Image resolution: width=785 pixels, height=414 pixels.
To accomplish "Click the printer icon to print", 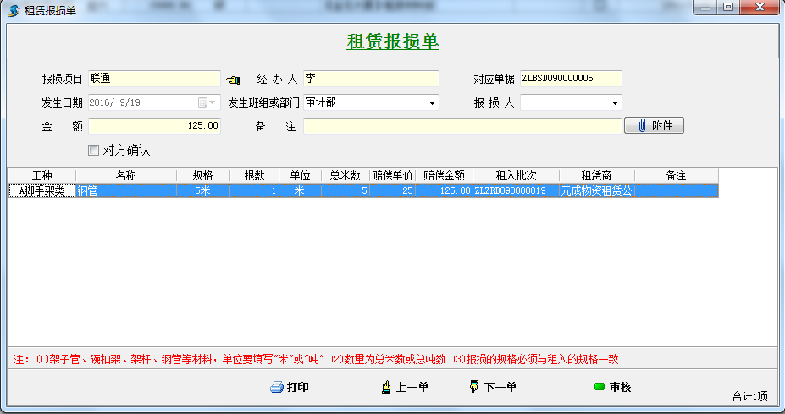I will (x=276, y=388).
